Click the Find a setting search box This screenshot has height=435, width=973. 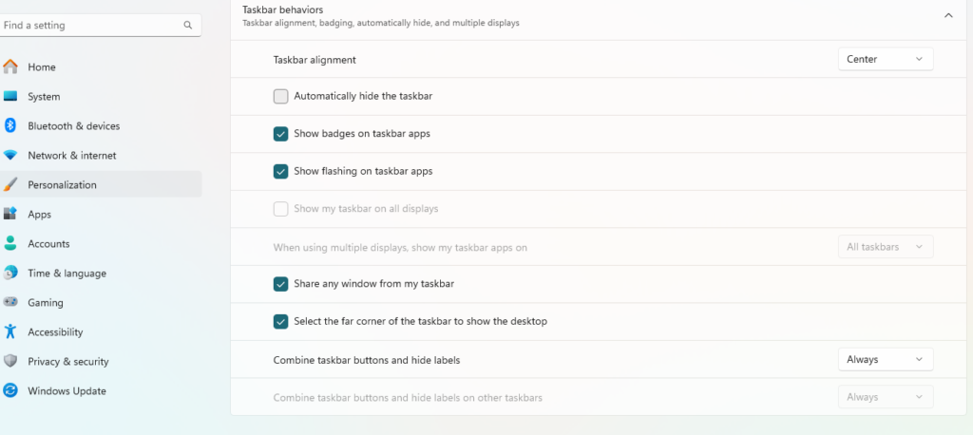click(90, 26)
